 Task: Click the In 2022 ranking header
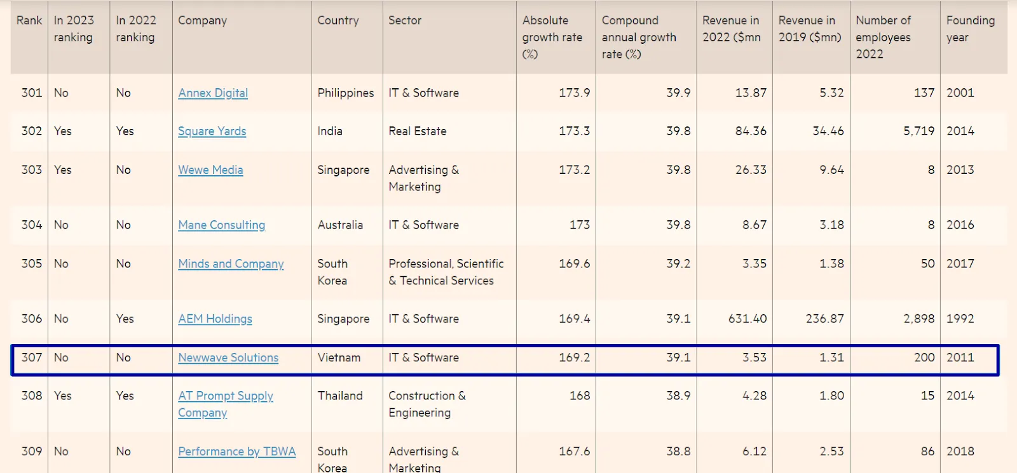[x=136, y=29]
